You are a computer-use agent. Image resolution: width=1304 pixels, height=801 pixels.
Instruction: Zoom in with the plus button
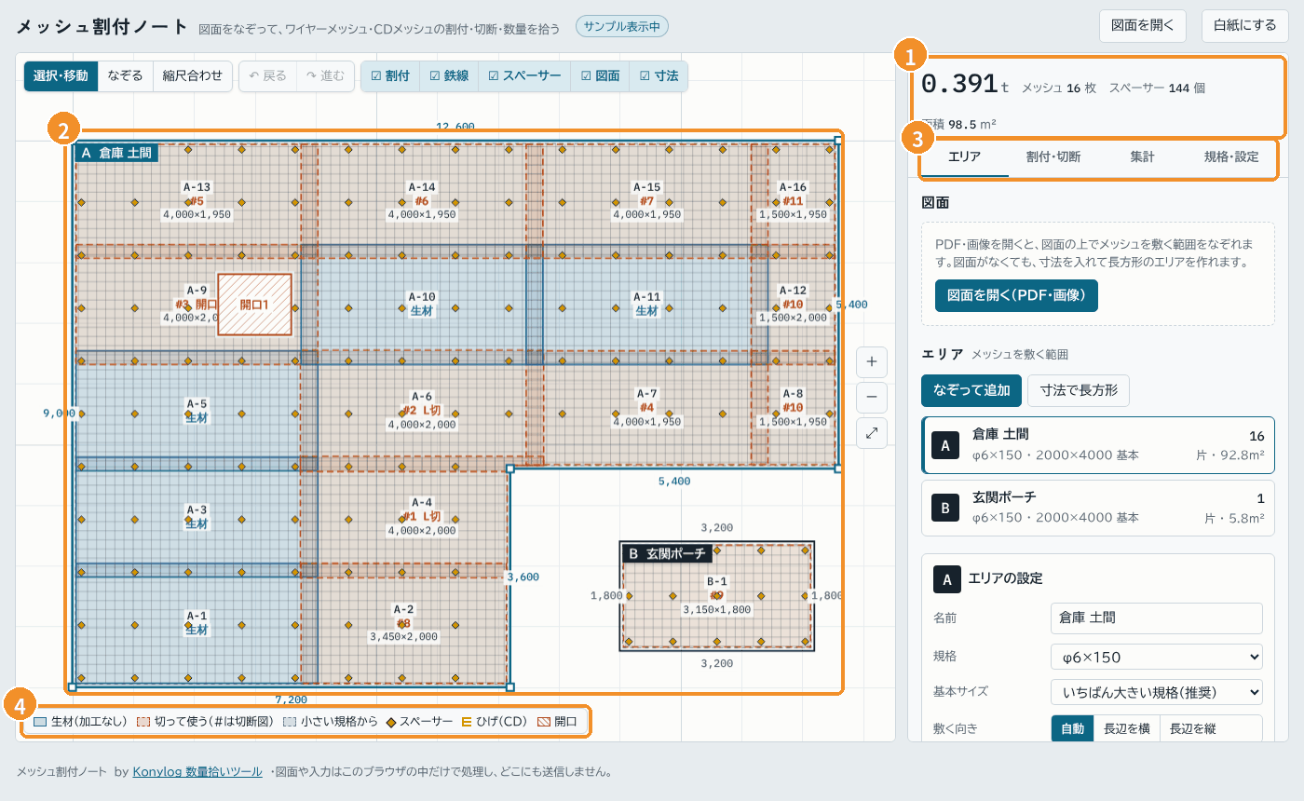[x=872, y=361]
